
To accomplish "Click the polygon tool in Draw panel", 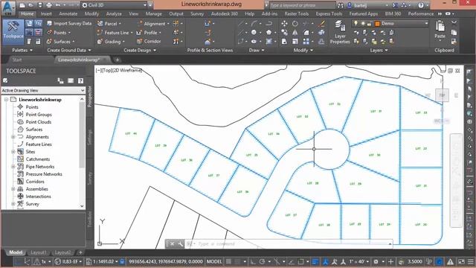I will (269, 33).
